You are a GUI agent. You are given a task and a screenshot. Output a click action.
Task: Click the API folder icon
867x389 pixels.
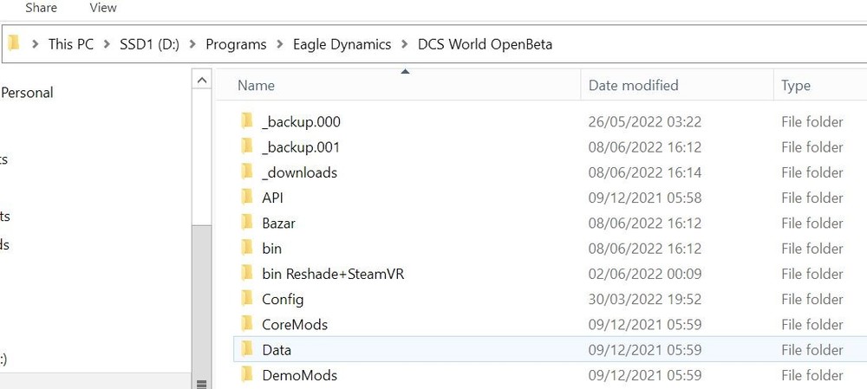[246, 198]
